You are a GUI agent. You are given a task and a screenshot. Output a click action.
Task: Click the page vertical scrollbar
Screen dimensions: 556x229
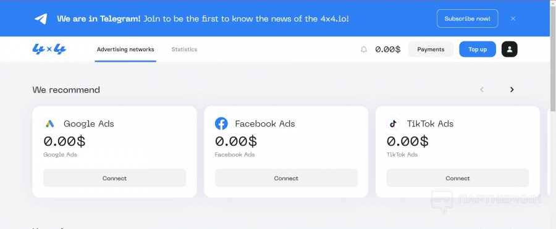pyautogui.click(x=553, y=57)
